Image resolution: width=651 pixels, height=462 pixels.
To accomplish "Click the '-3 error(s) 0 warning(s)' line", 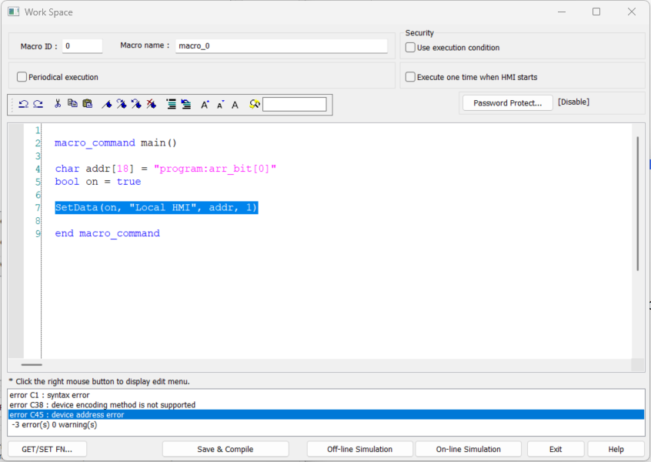I will (326, 424).
